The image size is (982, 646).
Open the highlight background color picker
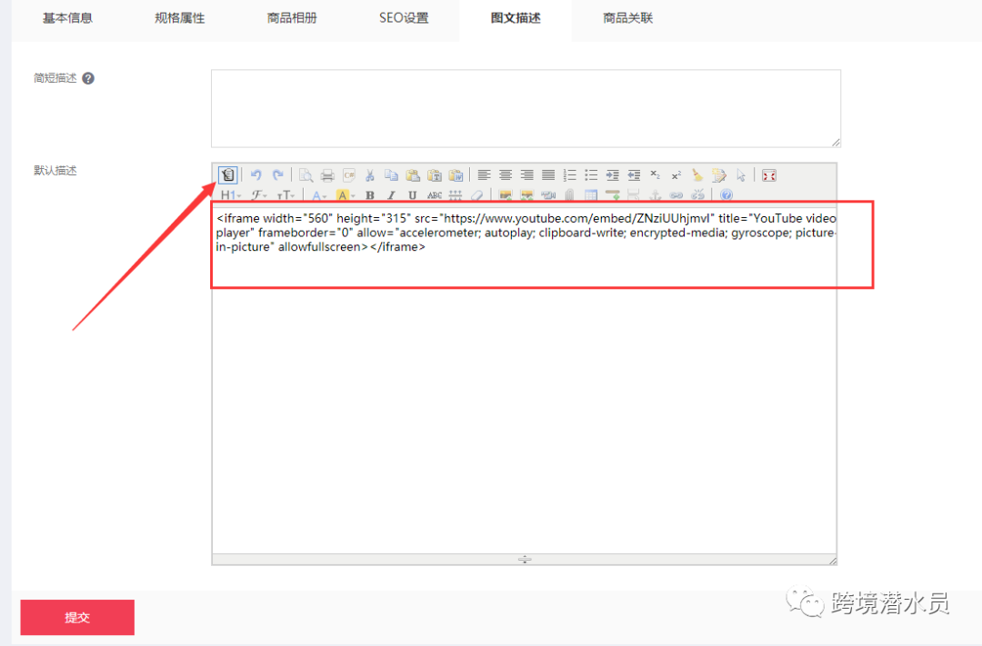[x=346, y=195]
